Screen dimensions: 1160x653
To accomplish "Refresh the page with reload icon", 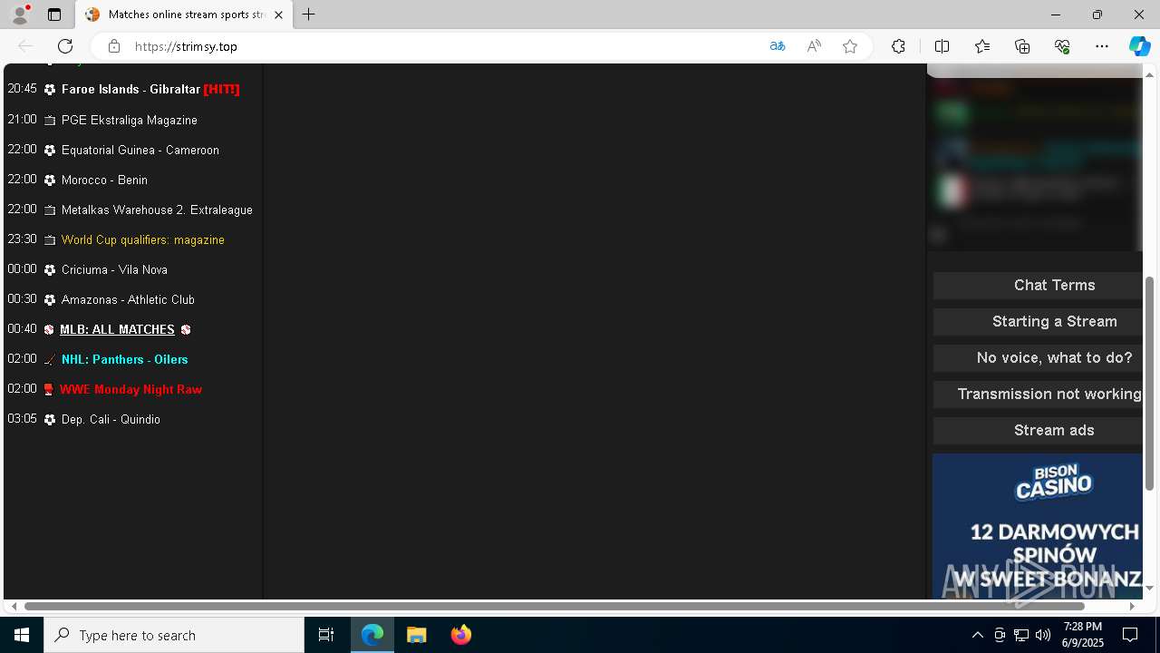I will (65, 46).
